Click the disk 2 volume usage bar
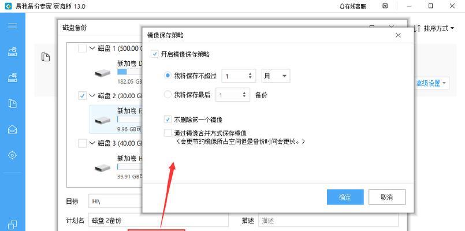This screenshot has width=465, height=231. [129, 120]
